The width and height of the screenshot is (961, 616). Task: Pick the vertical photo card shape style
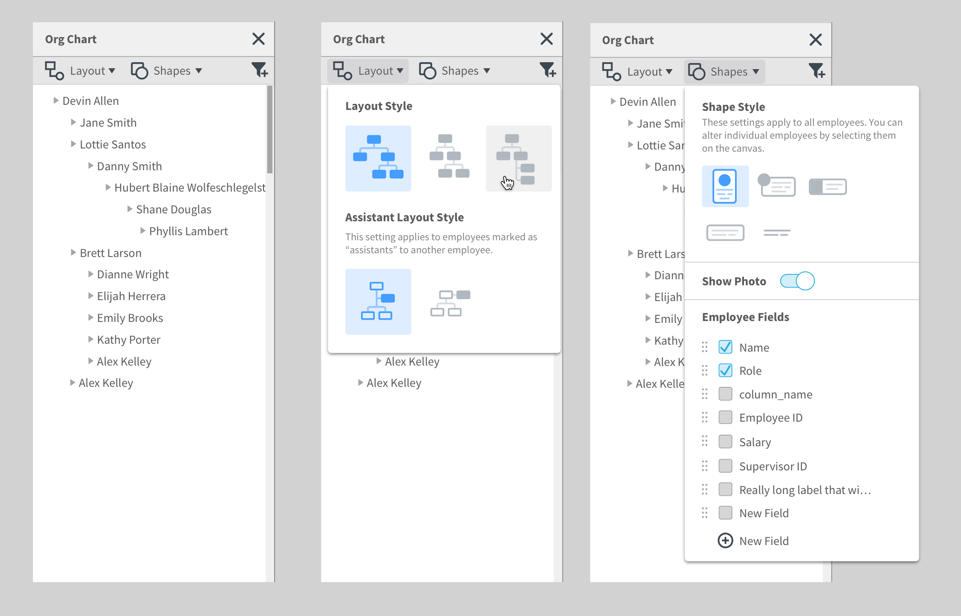tap(724, 186)
